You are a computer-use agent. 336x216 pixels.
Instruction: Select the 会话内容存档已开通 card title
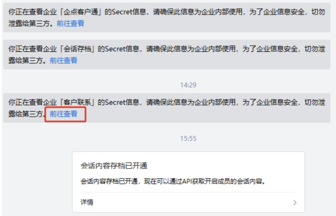114,166
